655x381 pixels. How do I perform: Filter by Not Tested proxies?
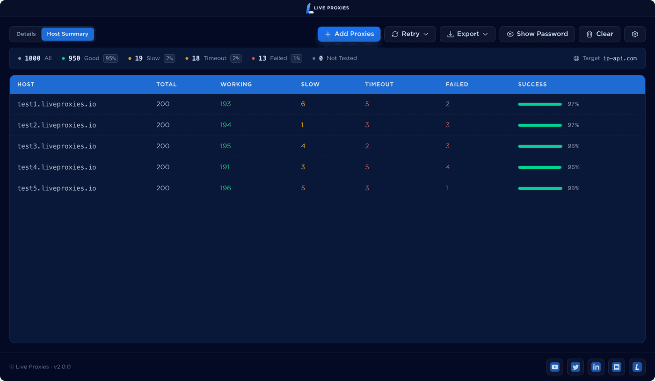click(335, 58)
